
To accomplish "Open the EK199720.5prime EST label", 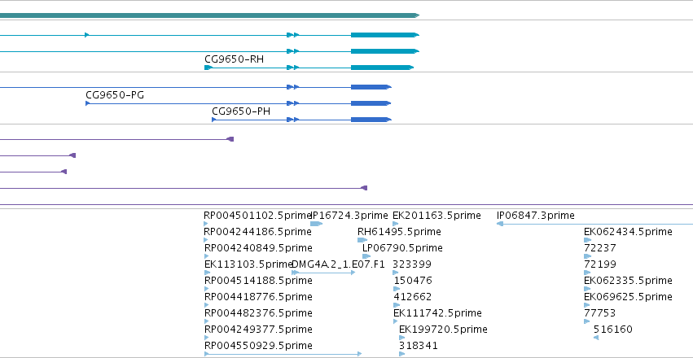I will tap(443, 330).
